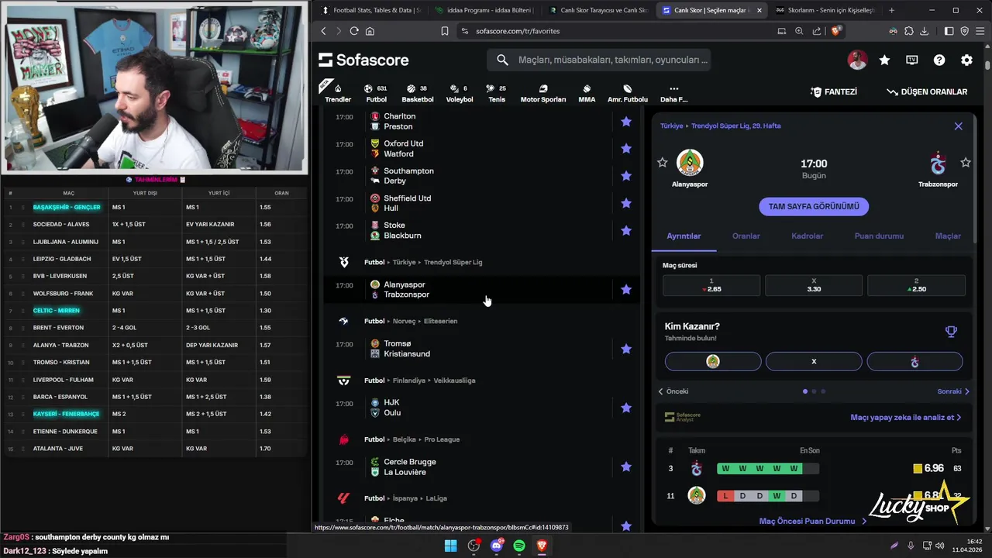This screenshot has height=558, width=992.
Task: Toggle favorite star for Charlton - Preston
Action: click(x=626, y=121)
